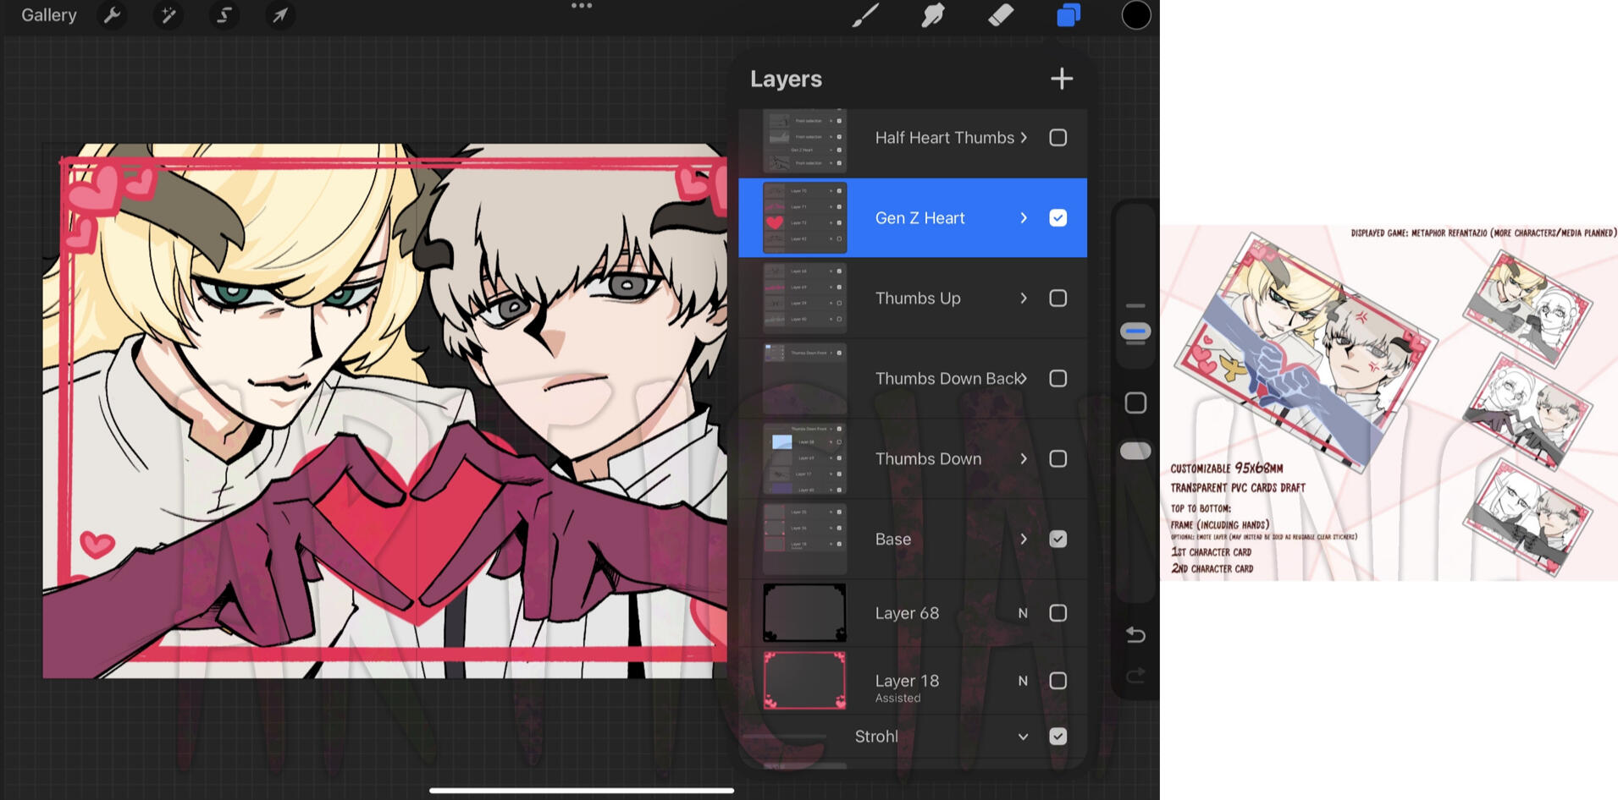Enable visibility of Layer 68
The width and height of the screenshot is (1618, 800).
(x=1057, y=613)
